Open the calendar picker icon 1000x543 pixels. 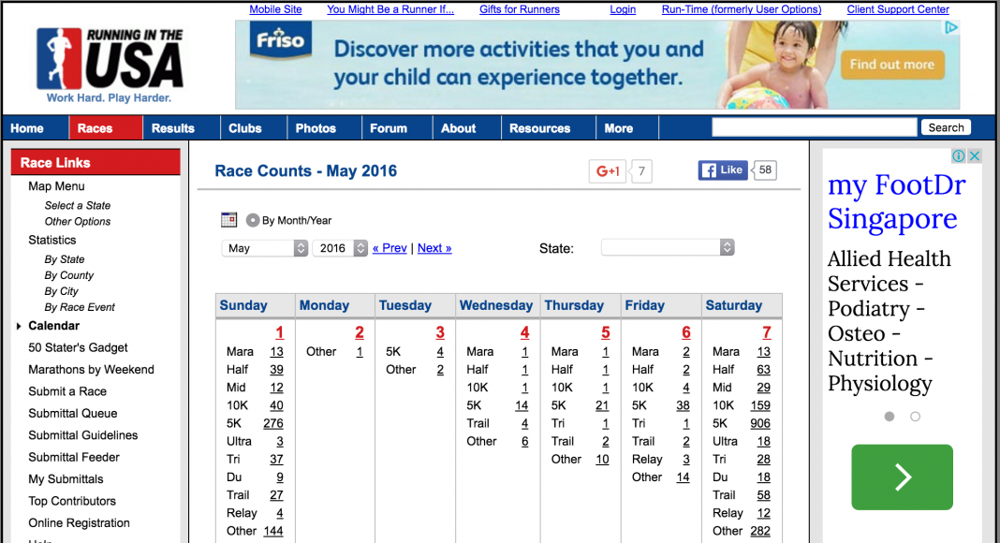tap(229, 220)
